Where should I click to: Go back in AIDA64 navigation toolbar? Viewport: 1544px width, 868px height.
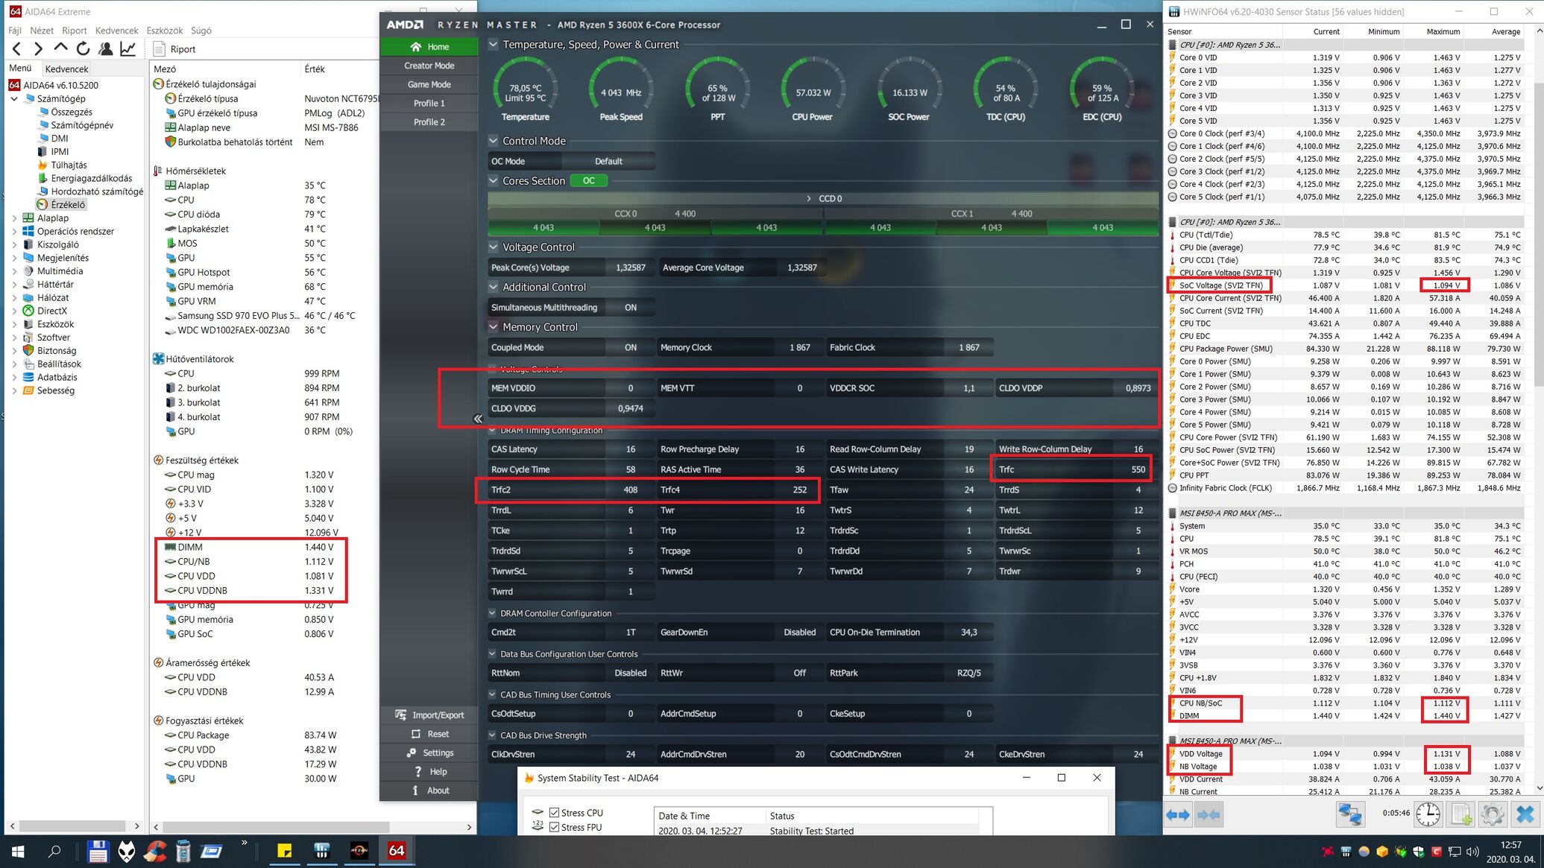(16, 49)
